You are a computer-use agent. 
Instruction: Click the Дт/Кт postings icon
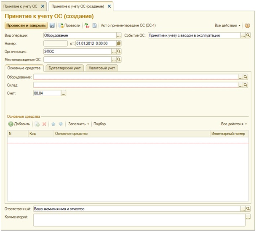[x=87, y=26]
